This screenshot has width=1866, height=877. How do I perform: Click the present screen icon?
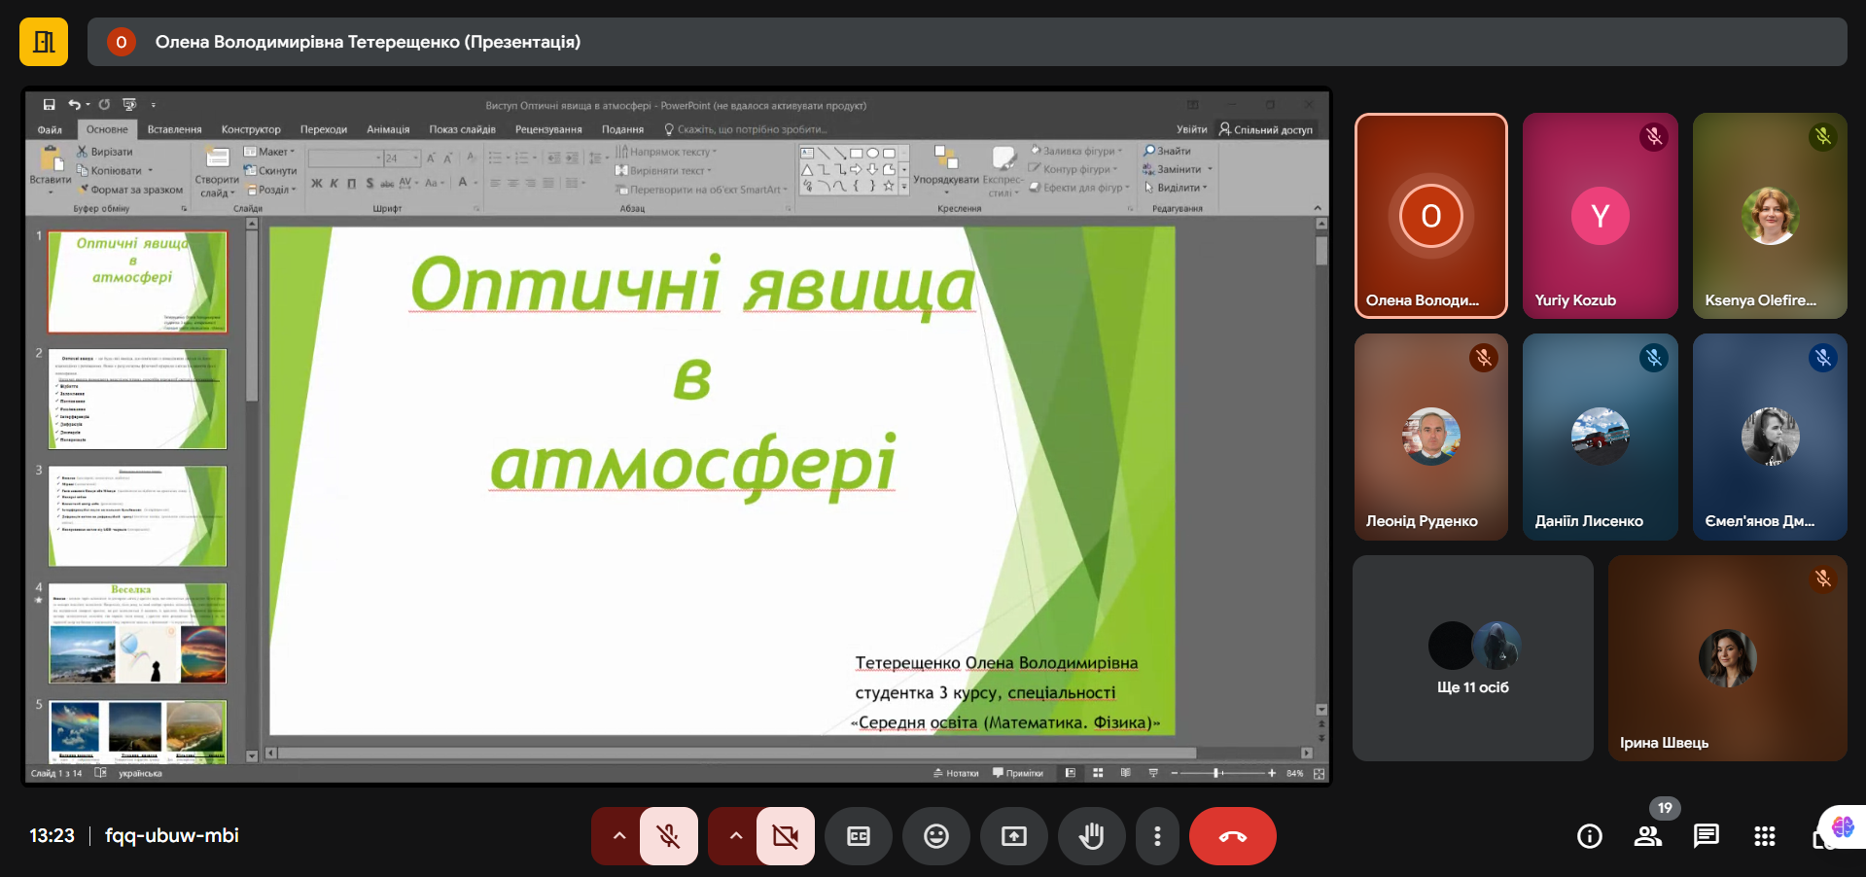[1014, 836]
